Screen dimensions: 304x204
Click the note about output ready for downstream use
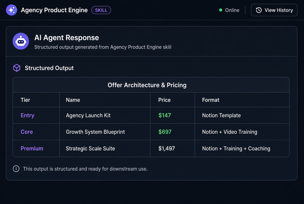point(85,169)
